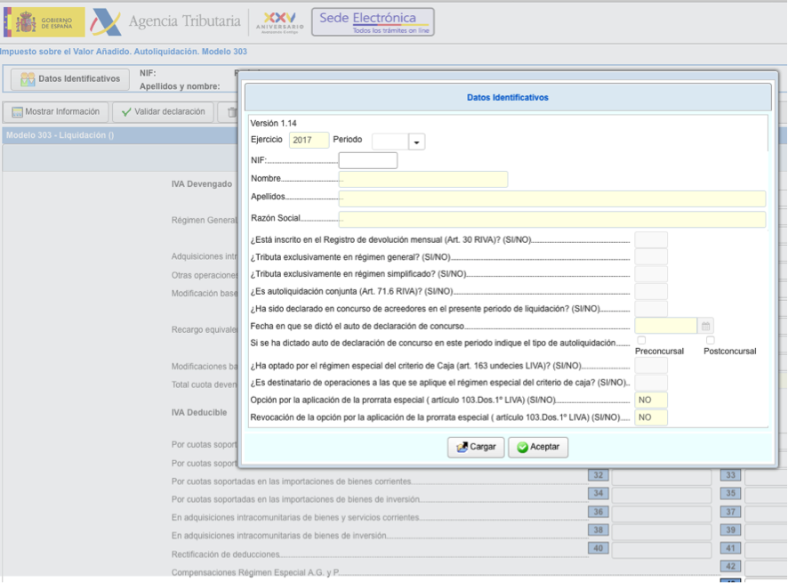Click the Opción prorrata especial NO field
Image resolution: width=788 pixels, height=583 pixels.
[x=651, y=400]
